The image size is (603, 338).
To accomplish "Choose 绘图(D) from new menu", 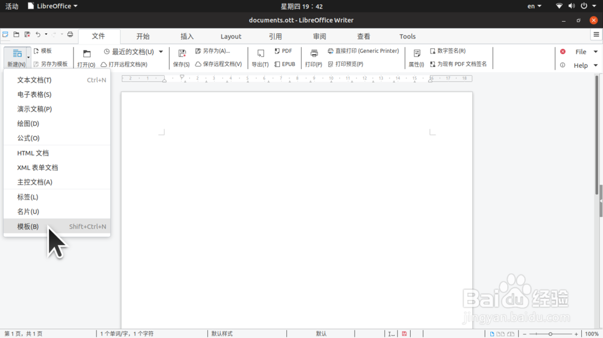I will 57,123.
